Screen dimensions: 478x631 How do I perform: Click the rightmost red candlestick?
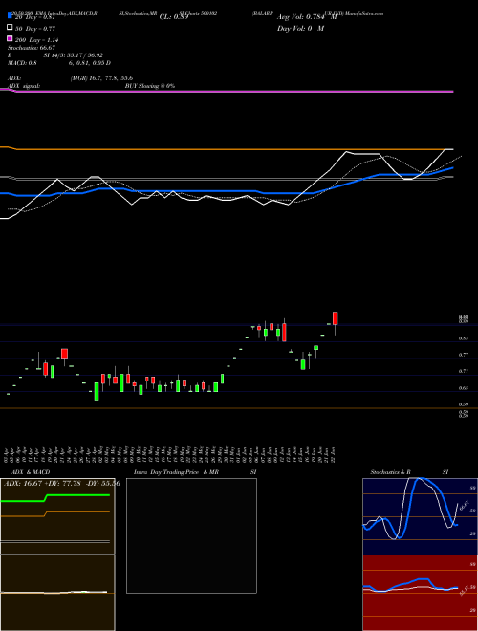336,318
